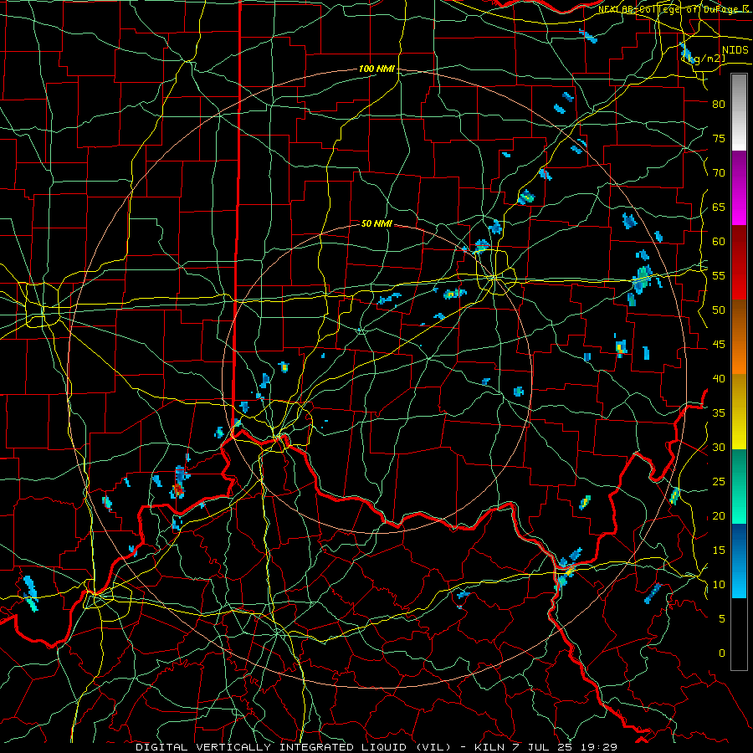Screen dimensions: 753x753
Task: Click the scale value "50"
Action: pyautogui.click(x=719, y=310)
